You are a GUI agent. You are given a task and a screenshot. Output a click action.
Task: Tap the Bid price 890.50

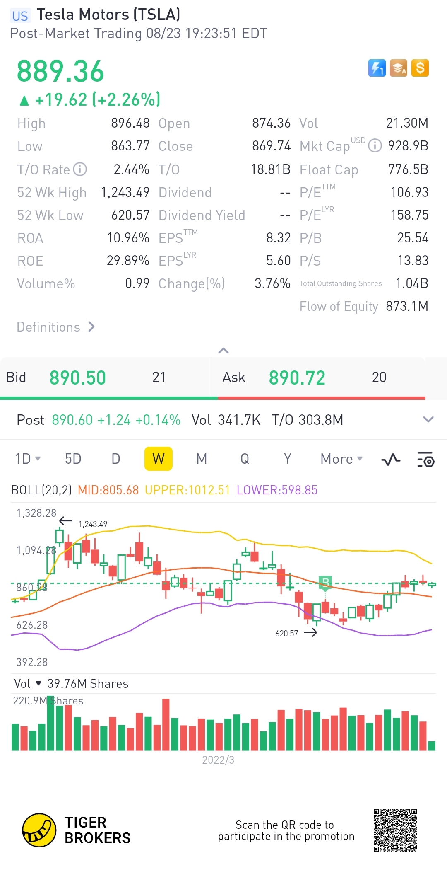pyautogui.click(x=78, y=378)
